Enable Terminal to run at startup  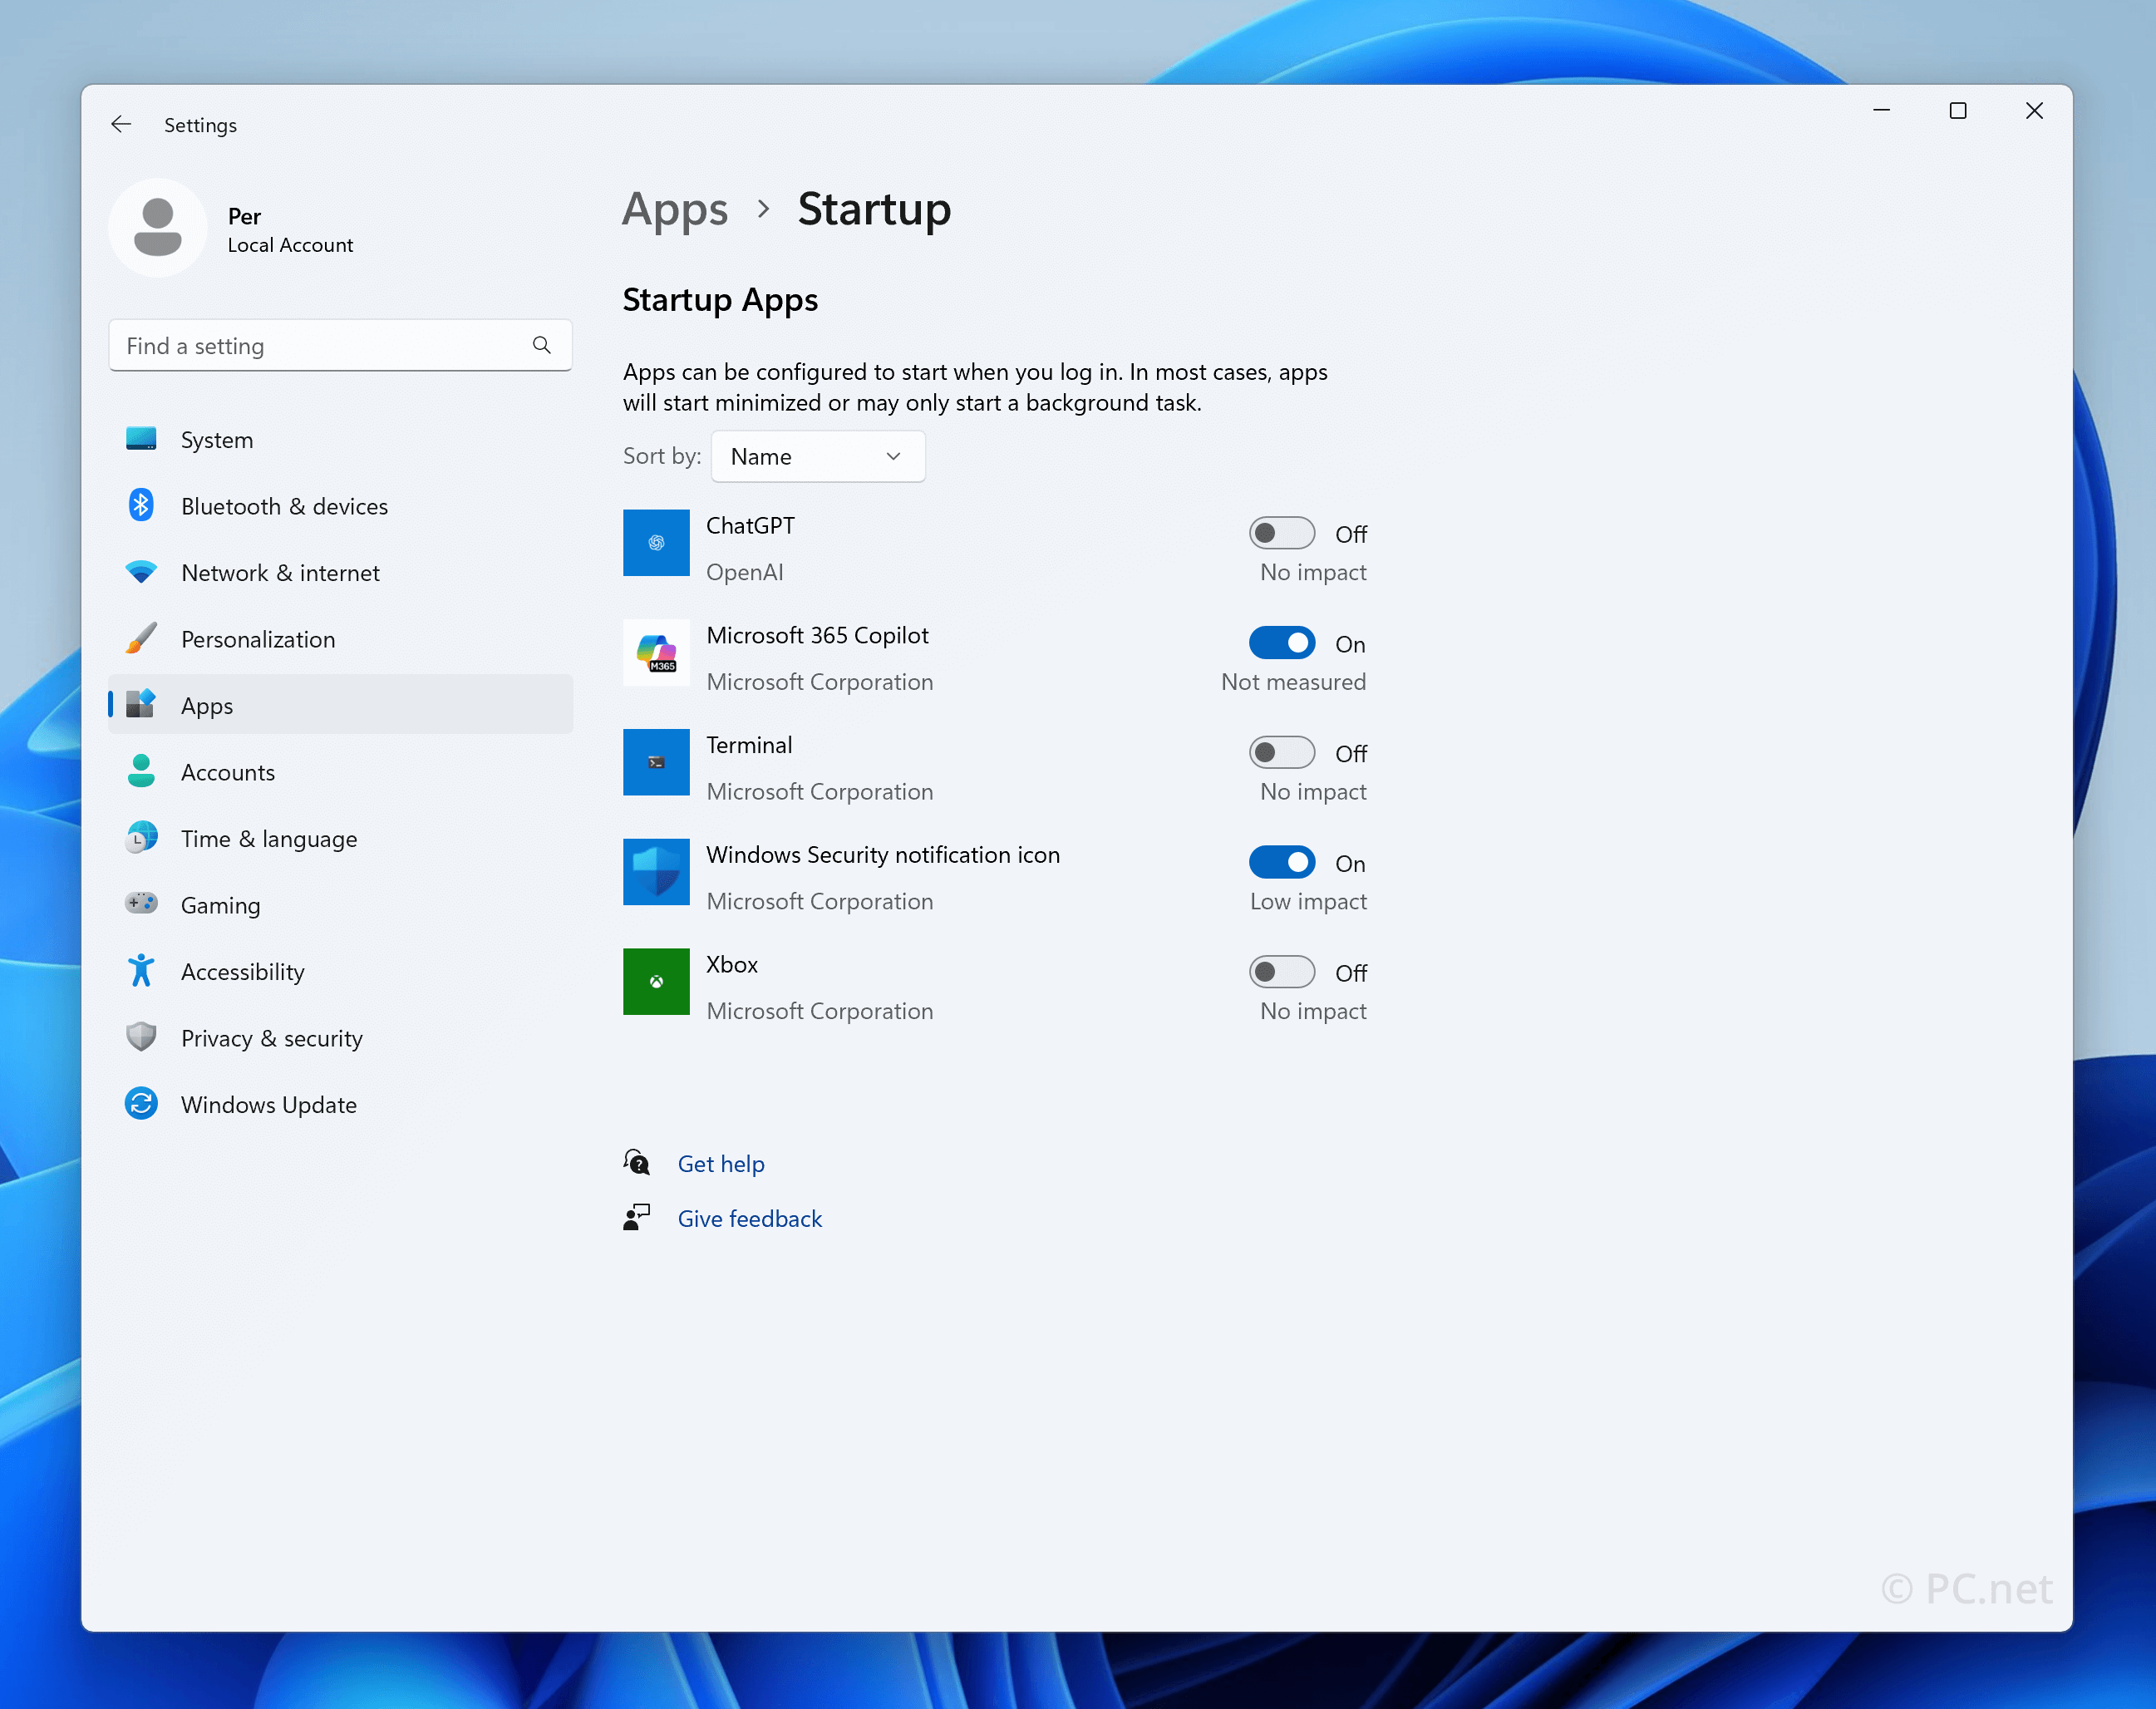pyautogui.click(x=1281, y=752)
